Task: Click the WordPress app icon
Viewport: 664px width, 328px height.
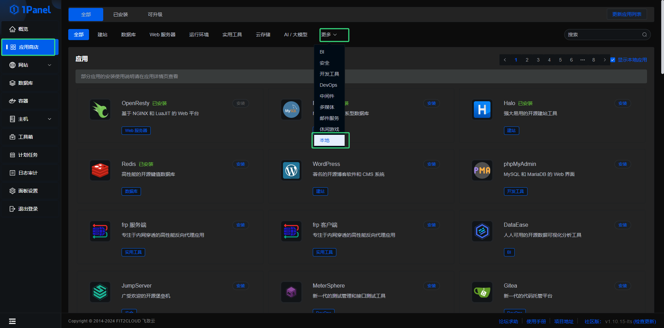Action: (x=291, y=170)
